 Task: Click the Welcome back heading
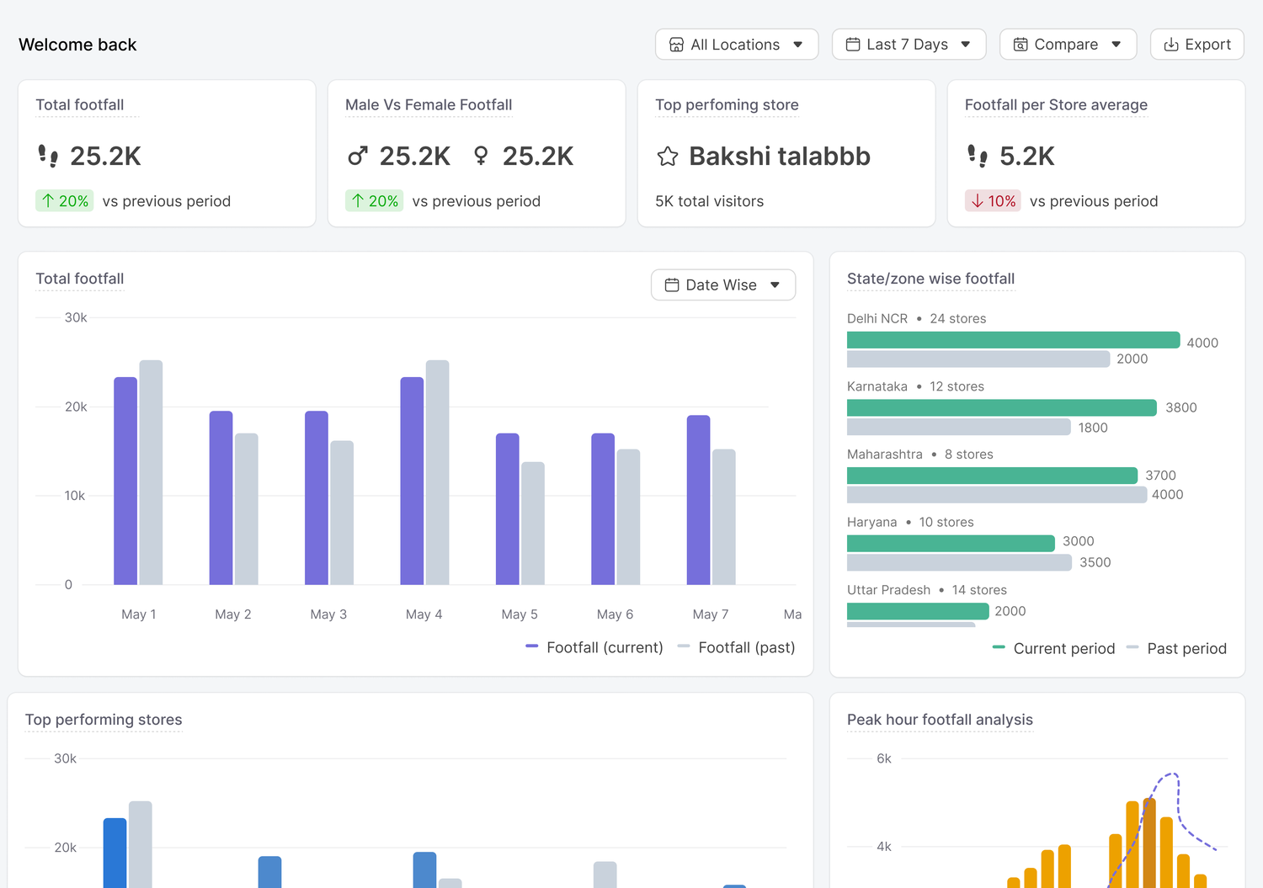click(77, 45)
